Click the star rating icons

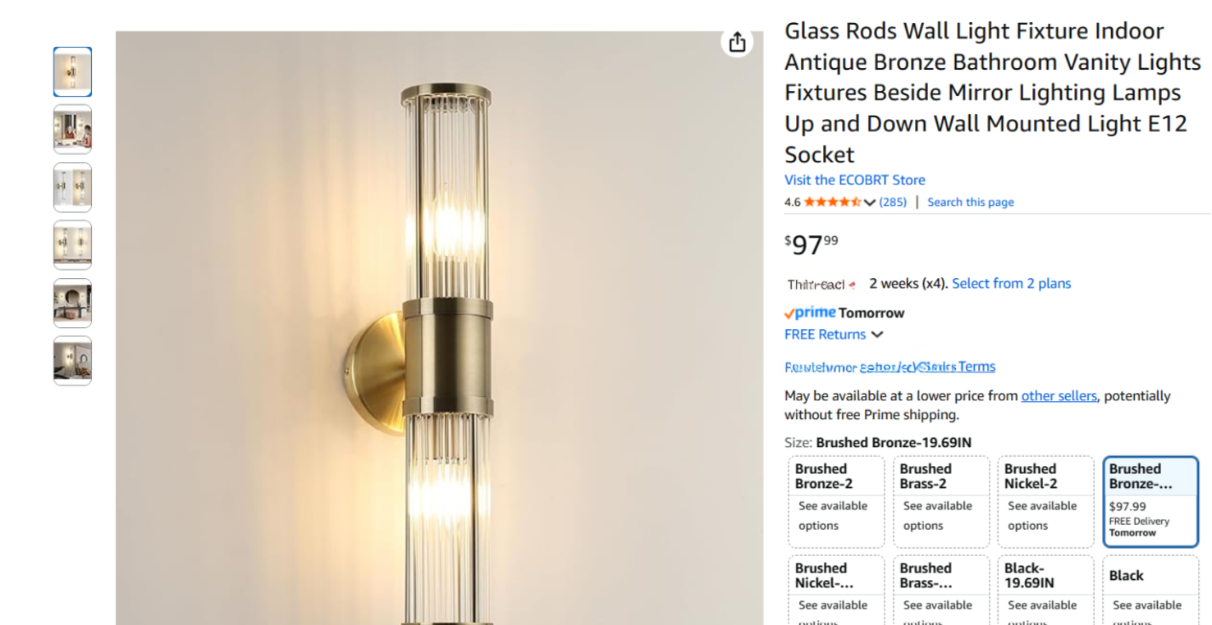pyautogui.click(x=832, y=202)
